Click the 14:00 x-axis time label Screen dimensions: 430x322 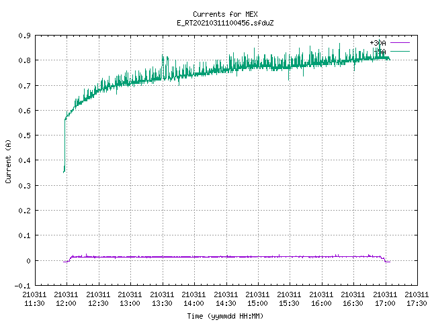pos(193,303)
